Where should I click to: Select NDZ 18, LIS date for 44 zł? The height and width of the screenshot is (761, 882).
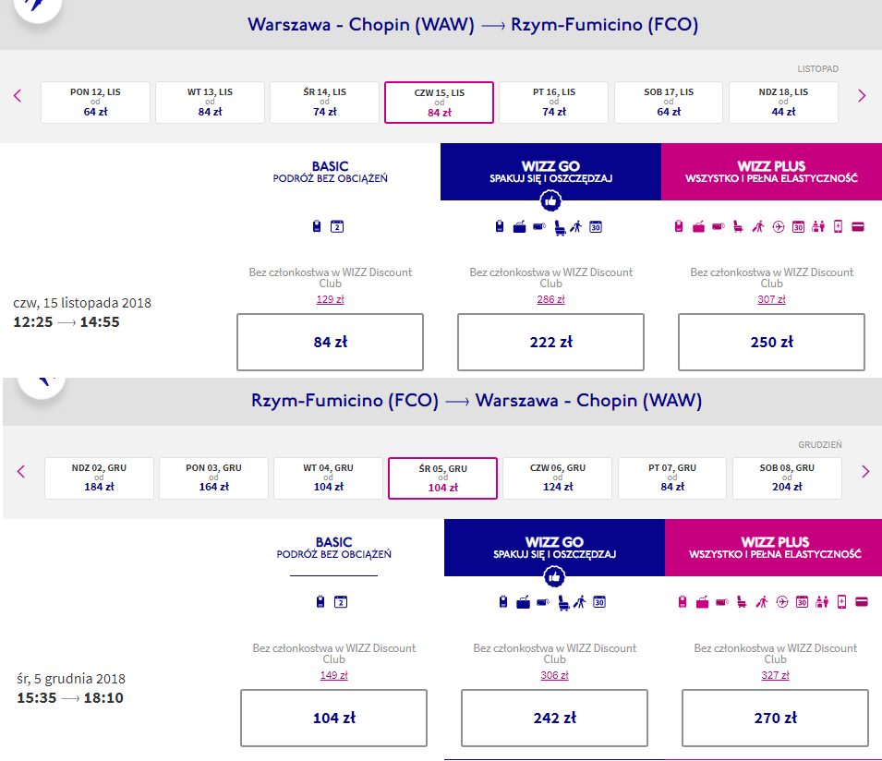point(783,103)
